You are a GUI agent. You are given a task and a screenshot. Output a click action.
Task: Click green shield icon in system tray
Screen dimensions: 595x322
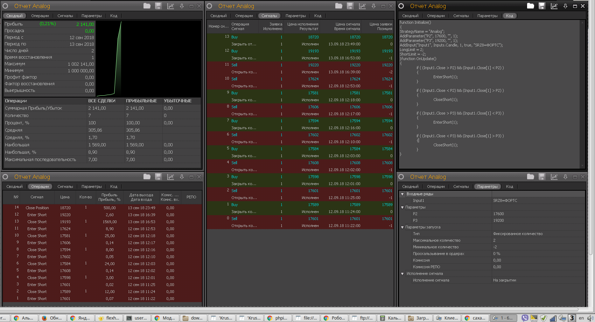[x=544, y=318]
